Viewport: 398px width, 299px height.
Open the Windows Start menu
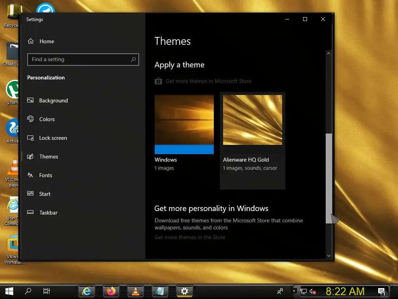coord(9,291)
